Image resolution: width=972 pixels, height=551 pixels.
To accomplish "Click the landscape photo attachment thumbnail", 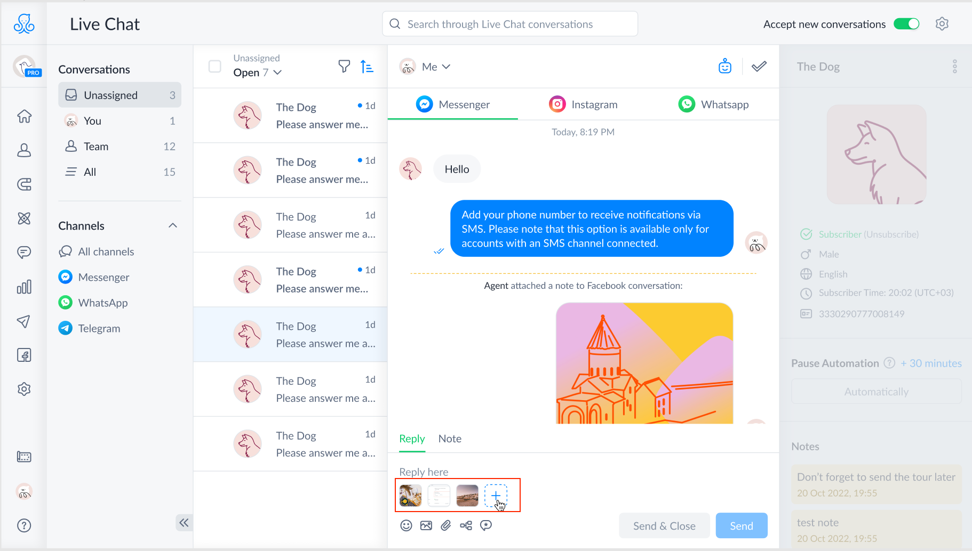I will 467,496.
